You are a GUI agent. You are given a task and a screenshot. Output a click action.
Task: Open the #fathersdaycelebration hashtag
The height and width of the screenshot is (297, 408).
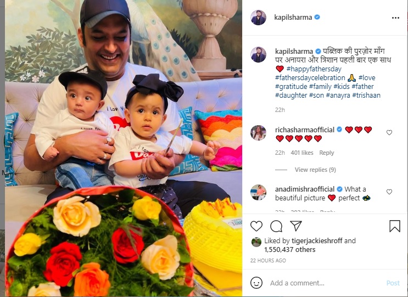point(310,78)
